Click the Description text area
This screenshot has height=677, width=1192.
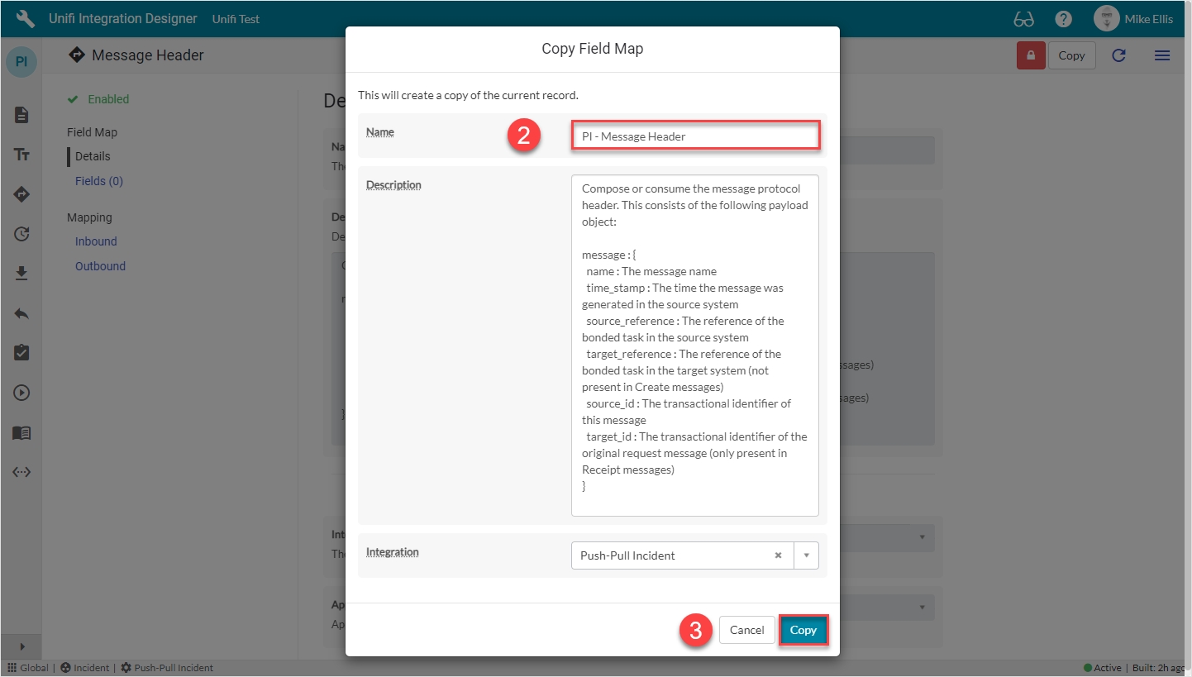point(694,345)
